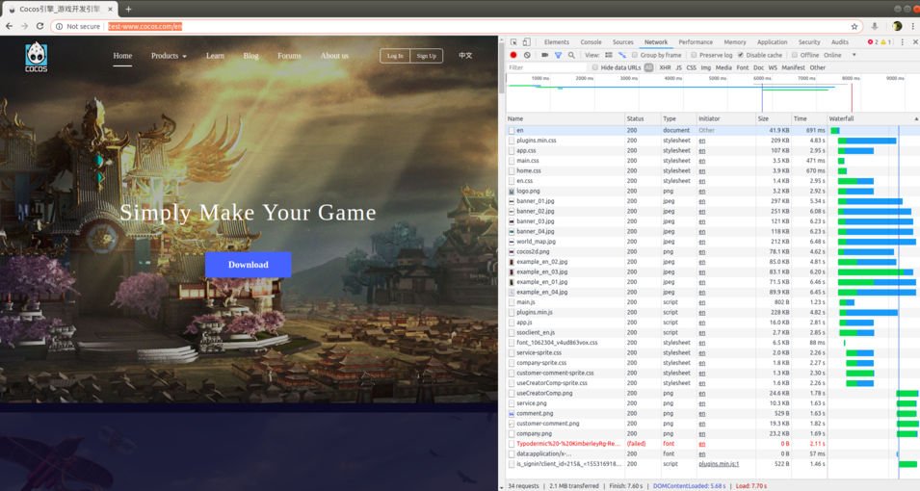Switch to the Console tab
This screenshot has height=491, width=920.
tap(591, 42)
